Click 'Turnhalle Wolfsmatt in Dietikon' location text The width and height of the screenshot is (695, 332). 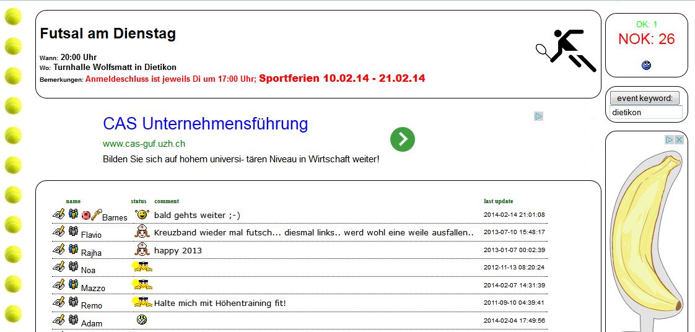(x=115, y=68)
